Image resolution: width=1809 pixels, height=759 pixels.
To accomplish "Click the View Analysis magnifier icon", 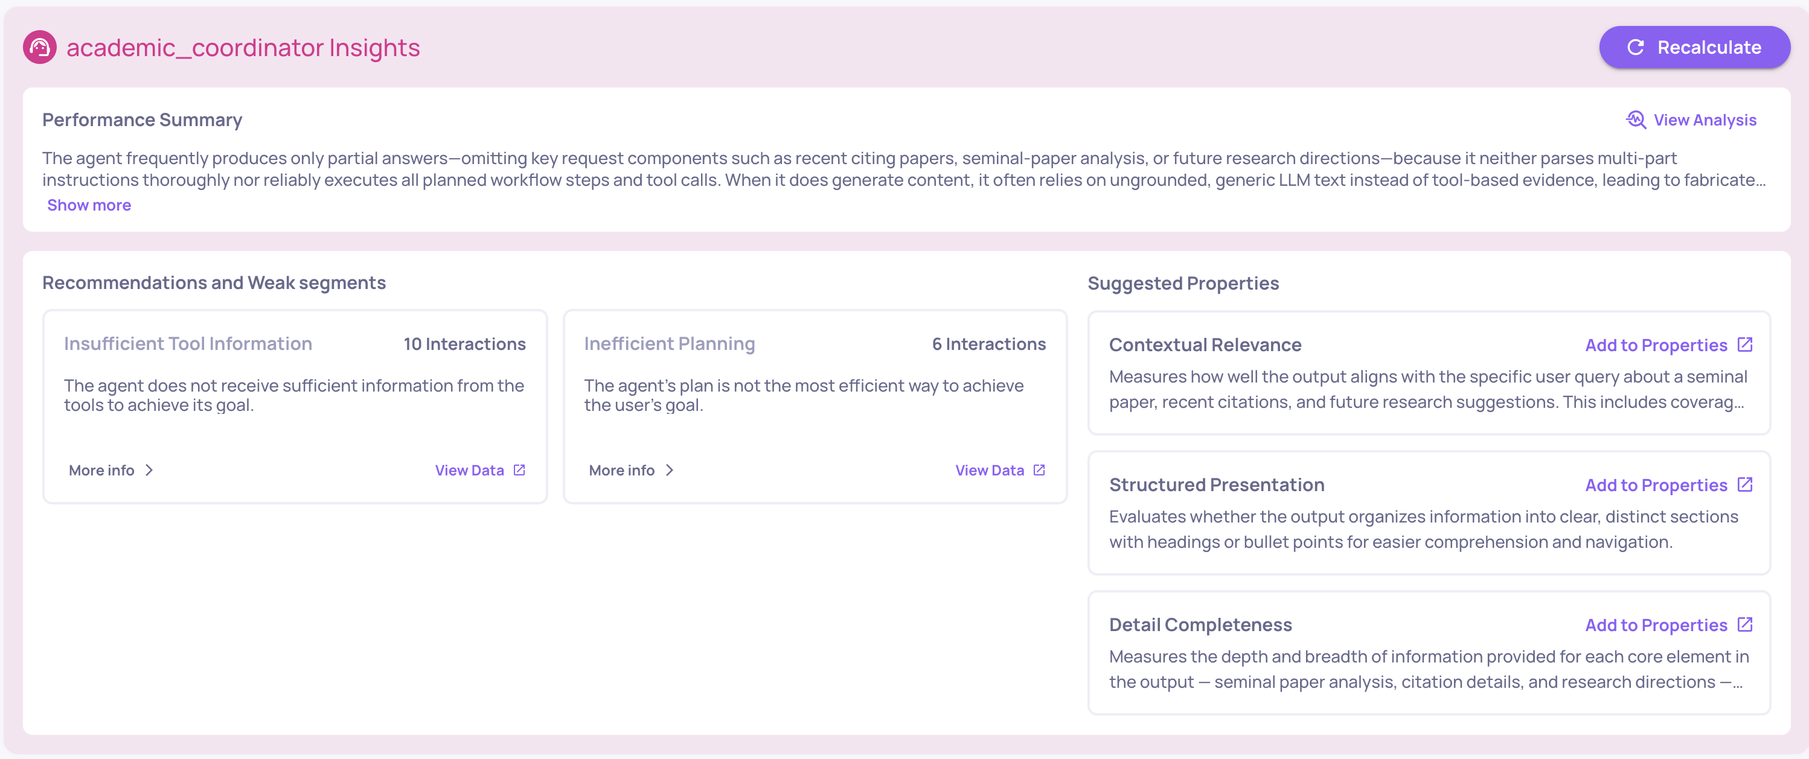I will (x=1636, y=120).
